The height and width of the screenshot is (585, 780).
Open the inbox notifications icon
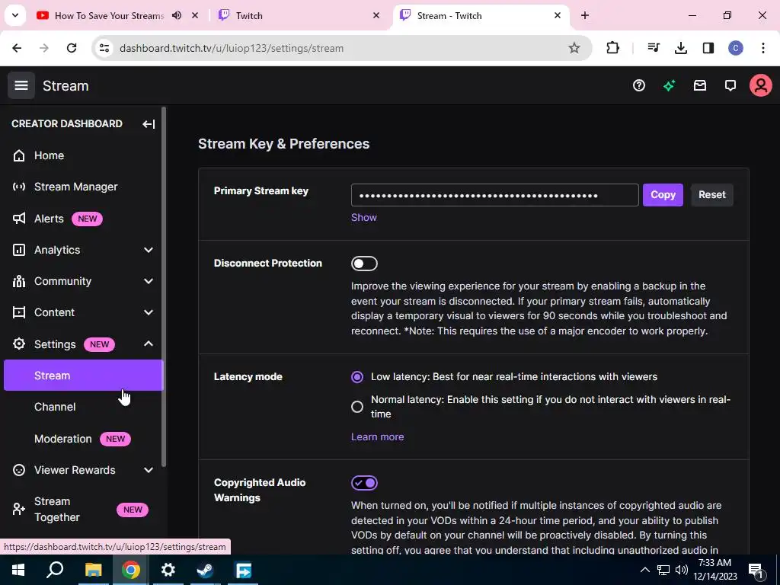700,85
